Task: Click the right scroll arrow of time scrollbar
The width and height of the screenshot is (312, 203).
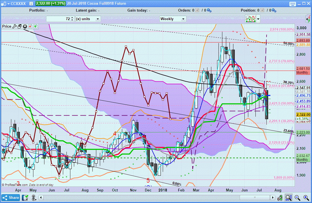Action: [x=273, y=198]
